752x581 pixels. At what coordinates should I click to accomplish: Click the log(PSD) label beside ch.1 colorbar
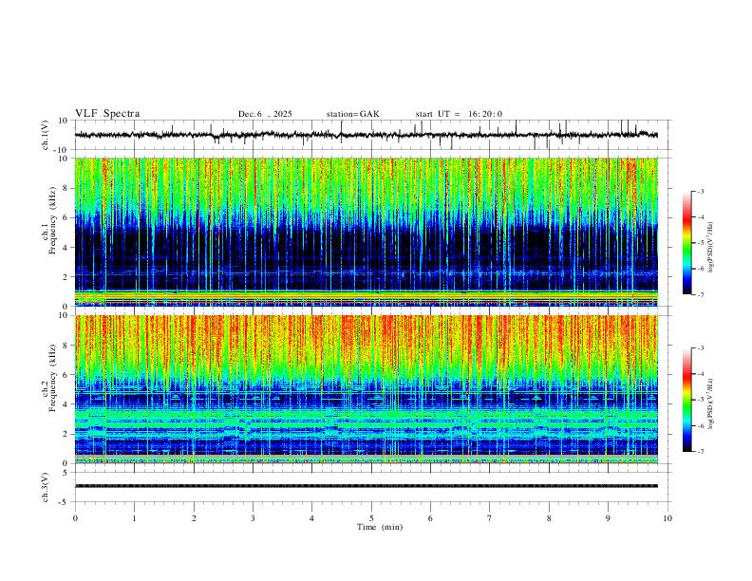[710, 248]
